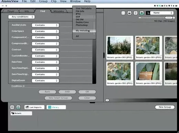Click the panel divider handle
The image size is (179, 133).
[104, 55]
